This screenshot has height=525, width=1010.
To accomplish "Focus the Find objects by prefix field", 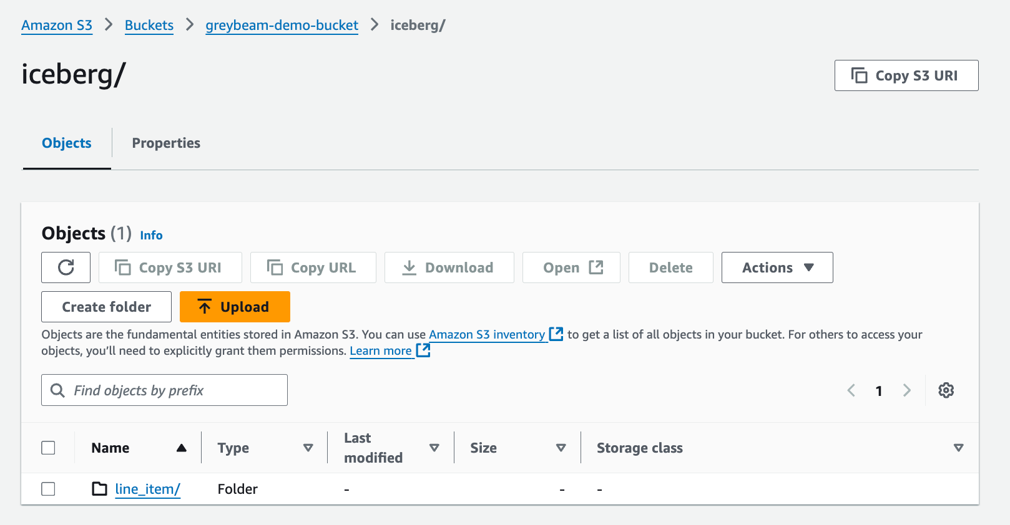I will (175, 390).
